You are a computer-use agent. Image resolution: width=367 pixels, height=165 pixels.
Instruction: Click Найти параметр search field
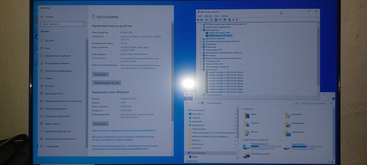[63, 24]
